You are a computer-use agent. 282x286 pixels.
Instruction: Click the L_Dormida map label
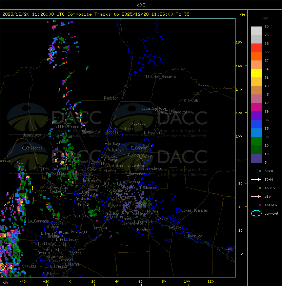(x=193, y=236)
